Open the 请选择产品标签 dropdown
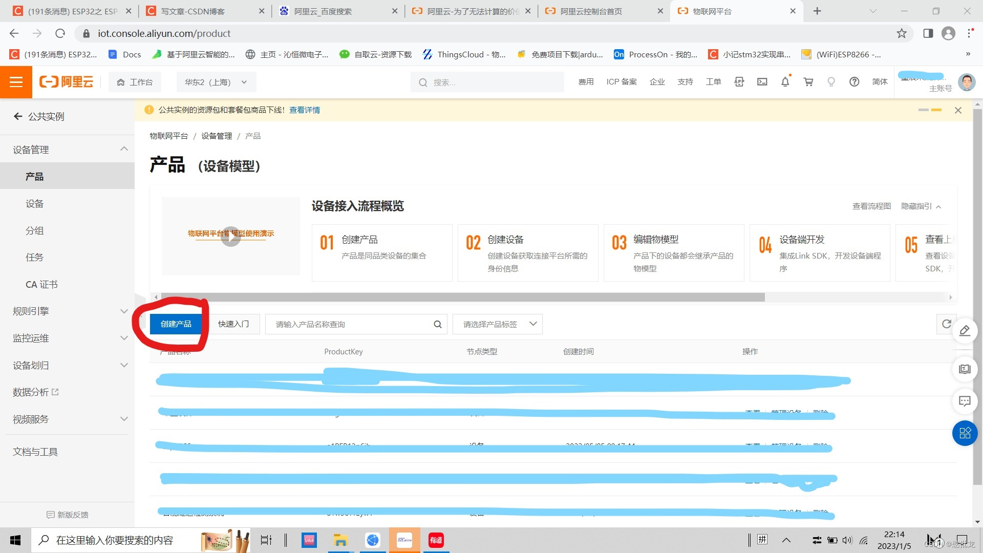The image size is (983, 553). pos(497,324)
